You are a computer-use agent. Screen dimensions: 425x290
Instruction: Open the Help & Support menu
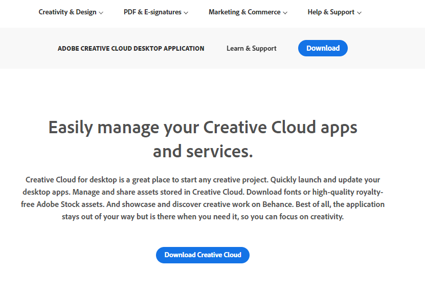pos(331,12)
